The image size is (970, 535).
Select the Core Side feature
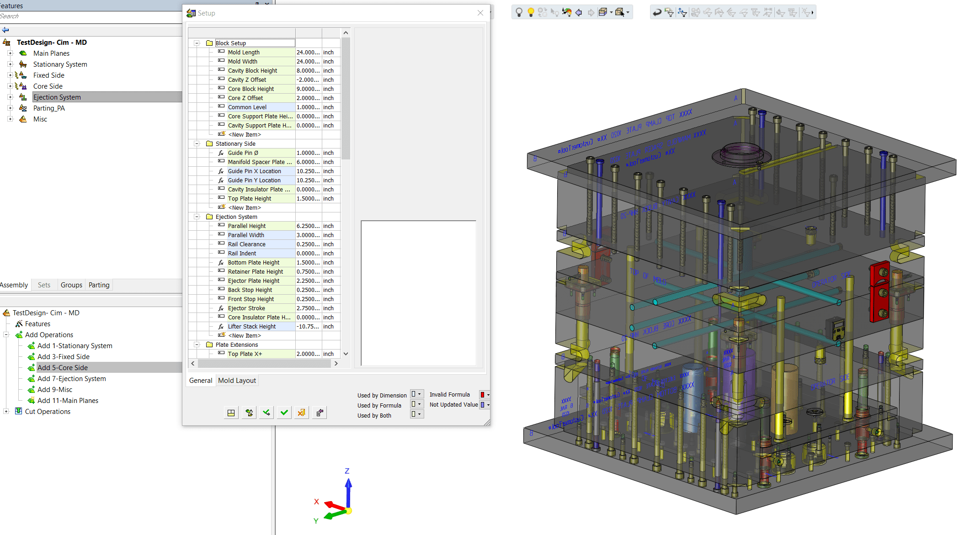click(x=48, y=86)
